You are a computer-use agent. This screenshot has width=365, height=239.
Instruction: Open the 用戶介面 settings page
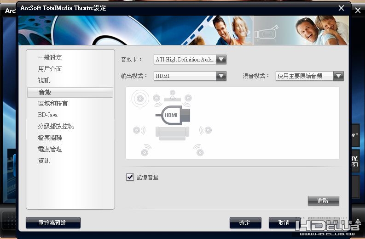click(50, 69)
